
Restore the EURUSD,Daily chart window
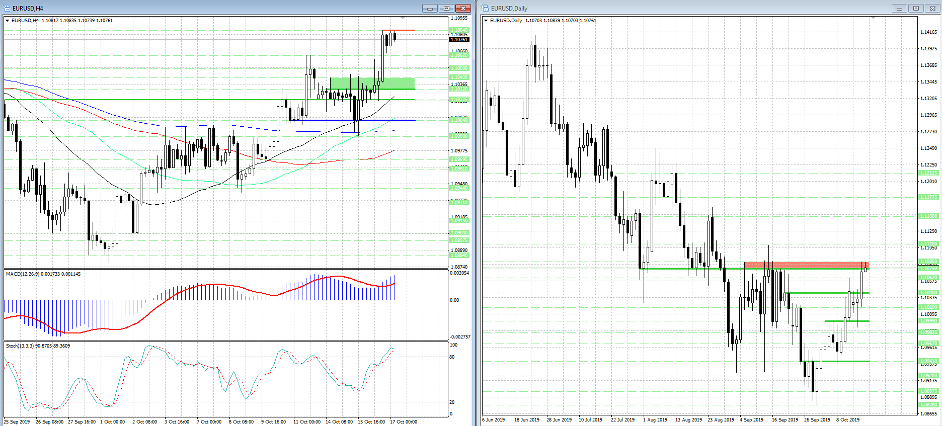(x=916, y=8)
